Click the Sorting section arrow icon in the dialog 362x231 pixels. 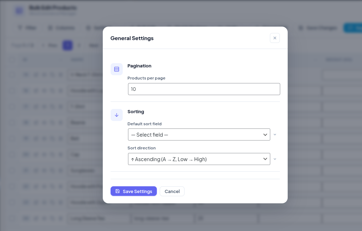pyautogui.click(x=117, y=115)
